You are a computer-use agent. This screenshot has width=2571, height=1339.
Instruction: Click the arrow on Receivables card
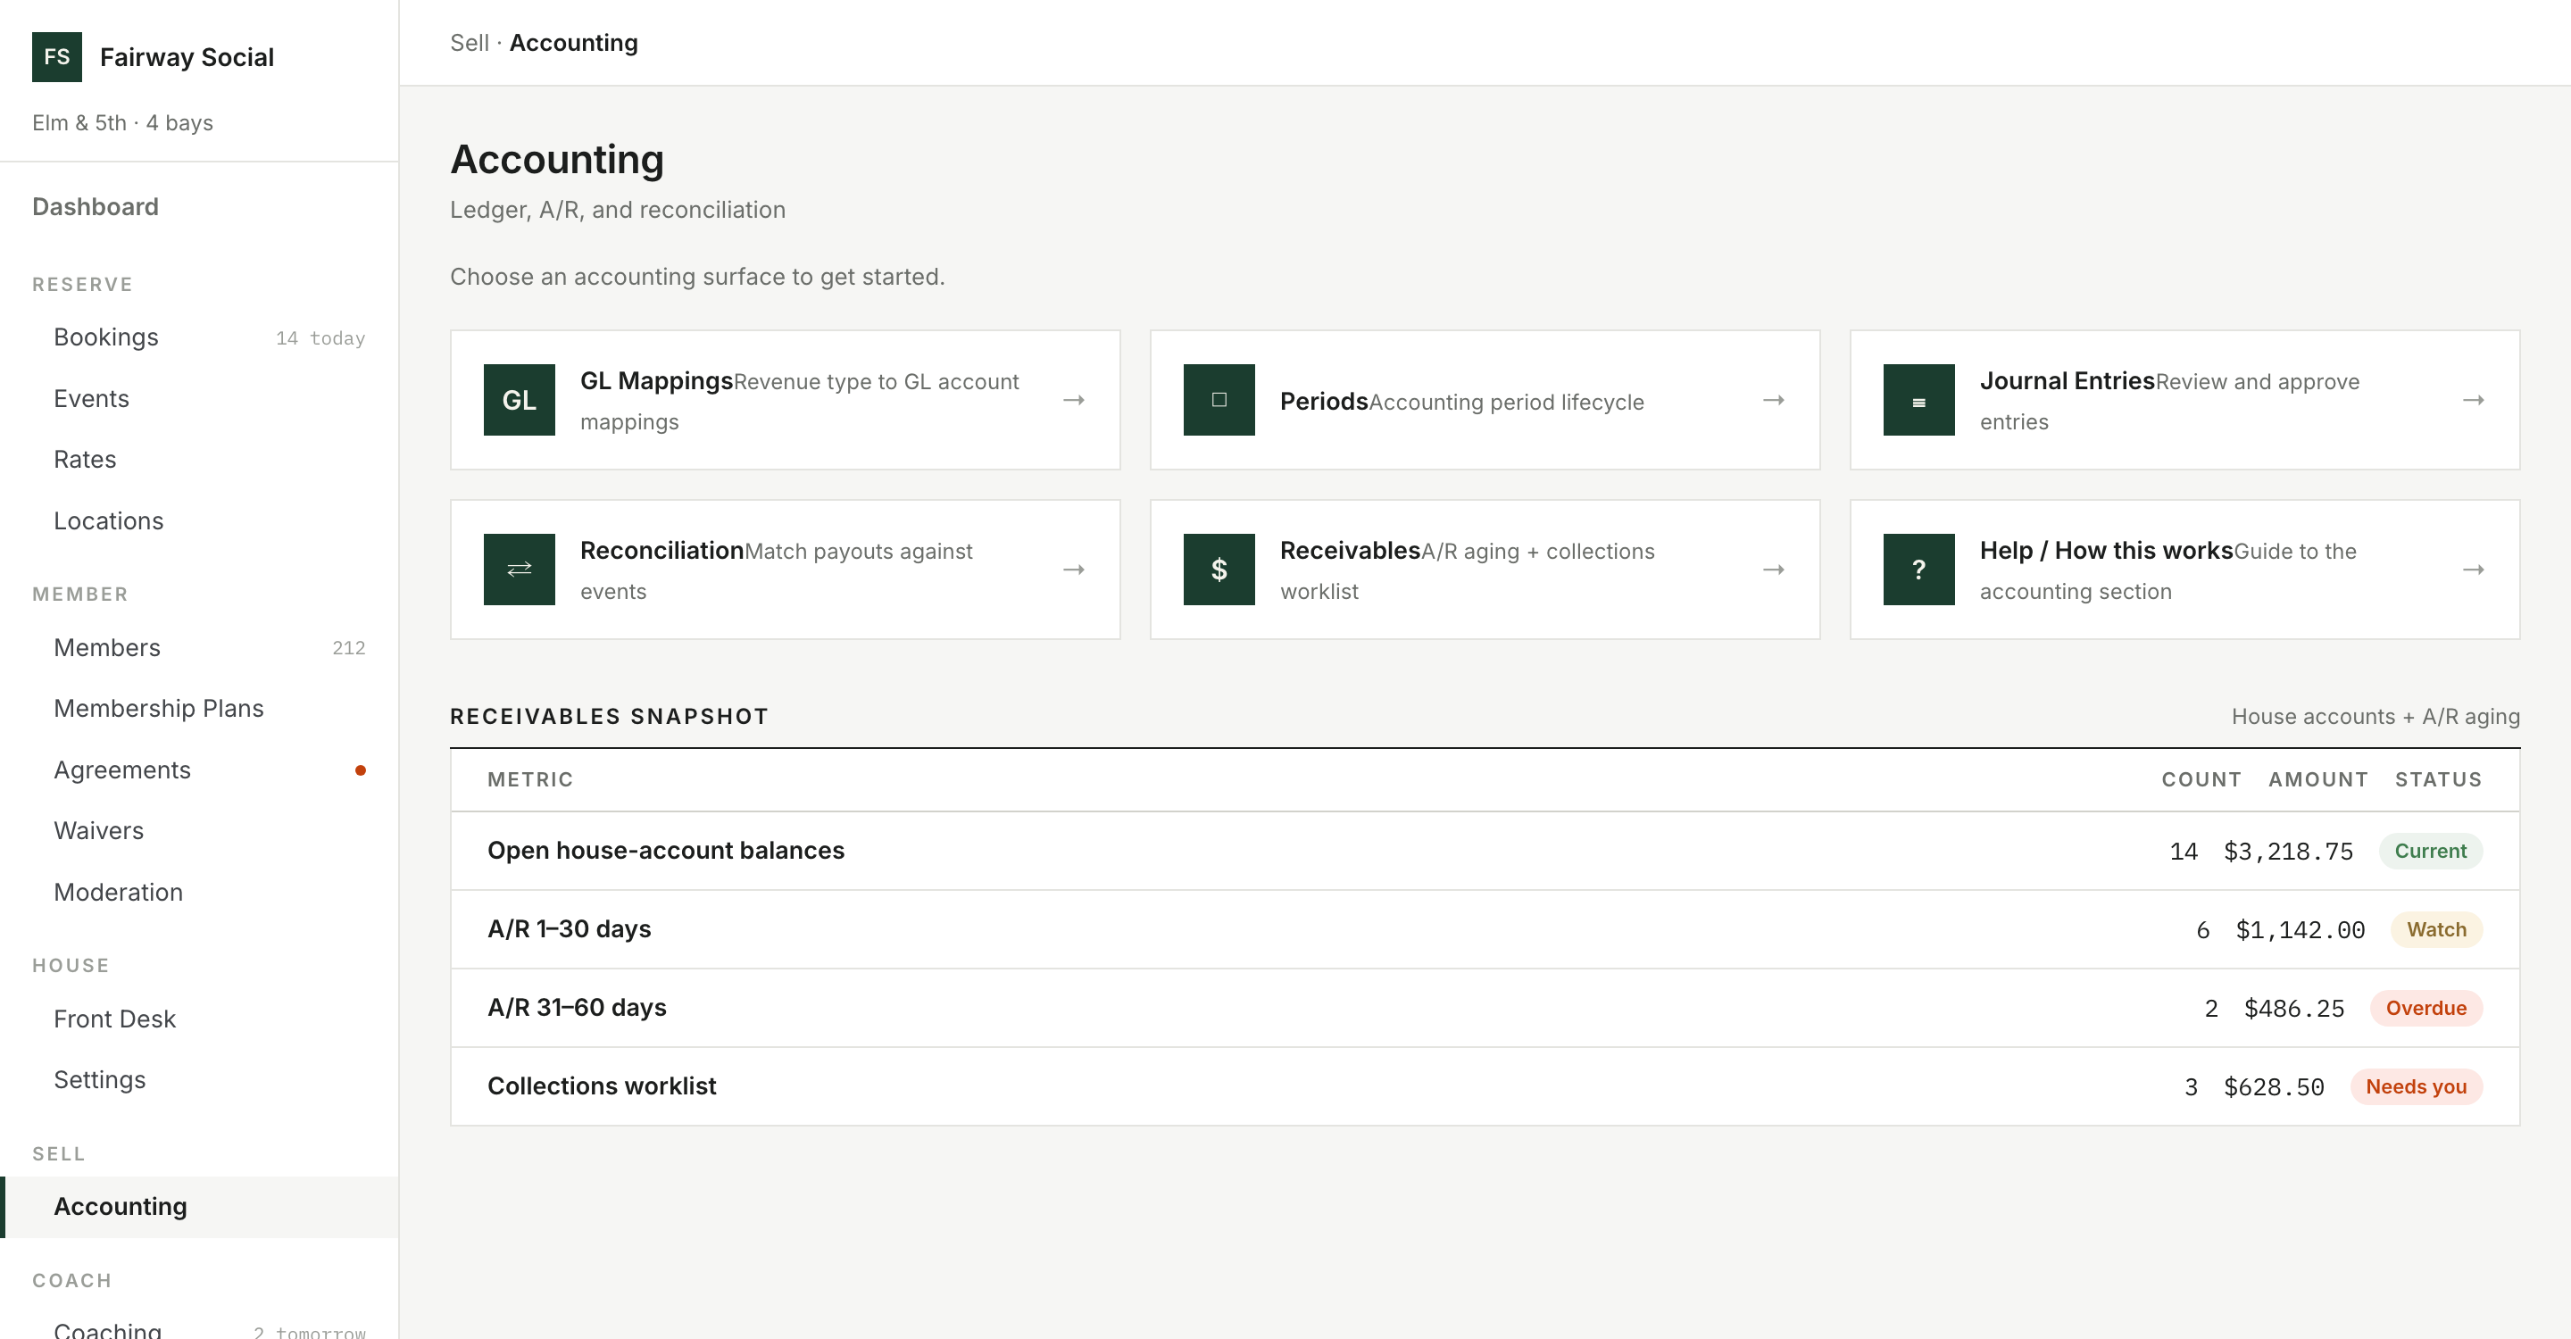coord(1774,570)
